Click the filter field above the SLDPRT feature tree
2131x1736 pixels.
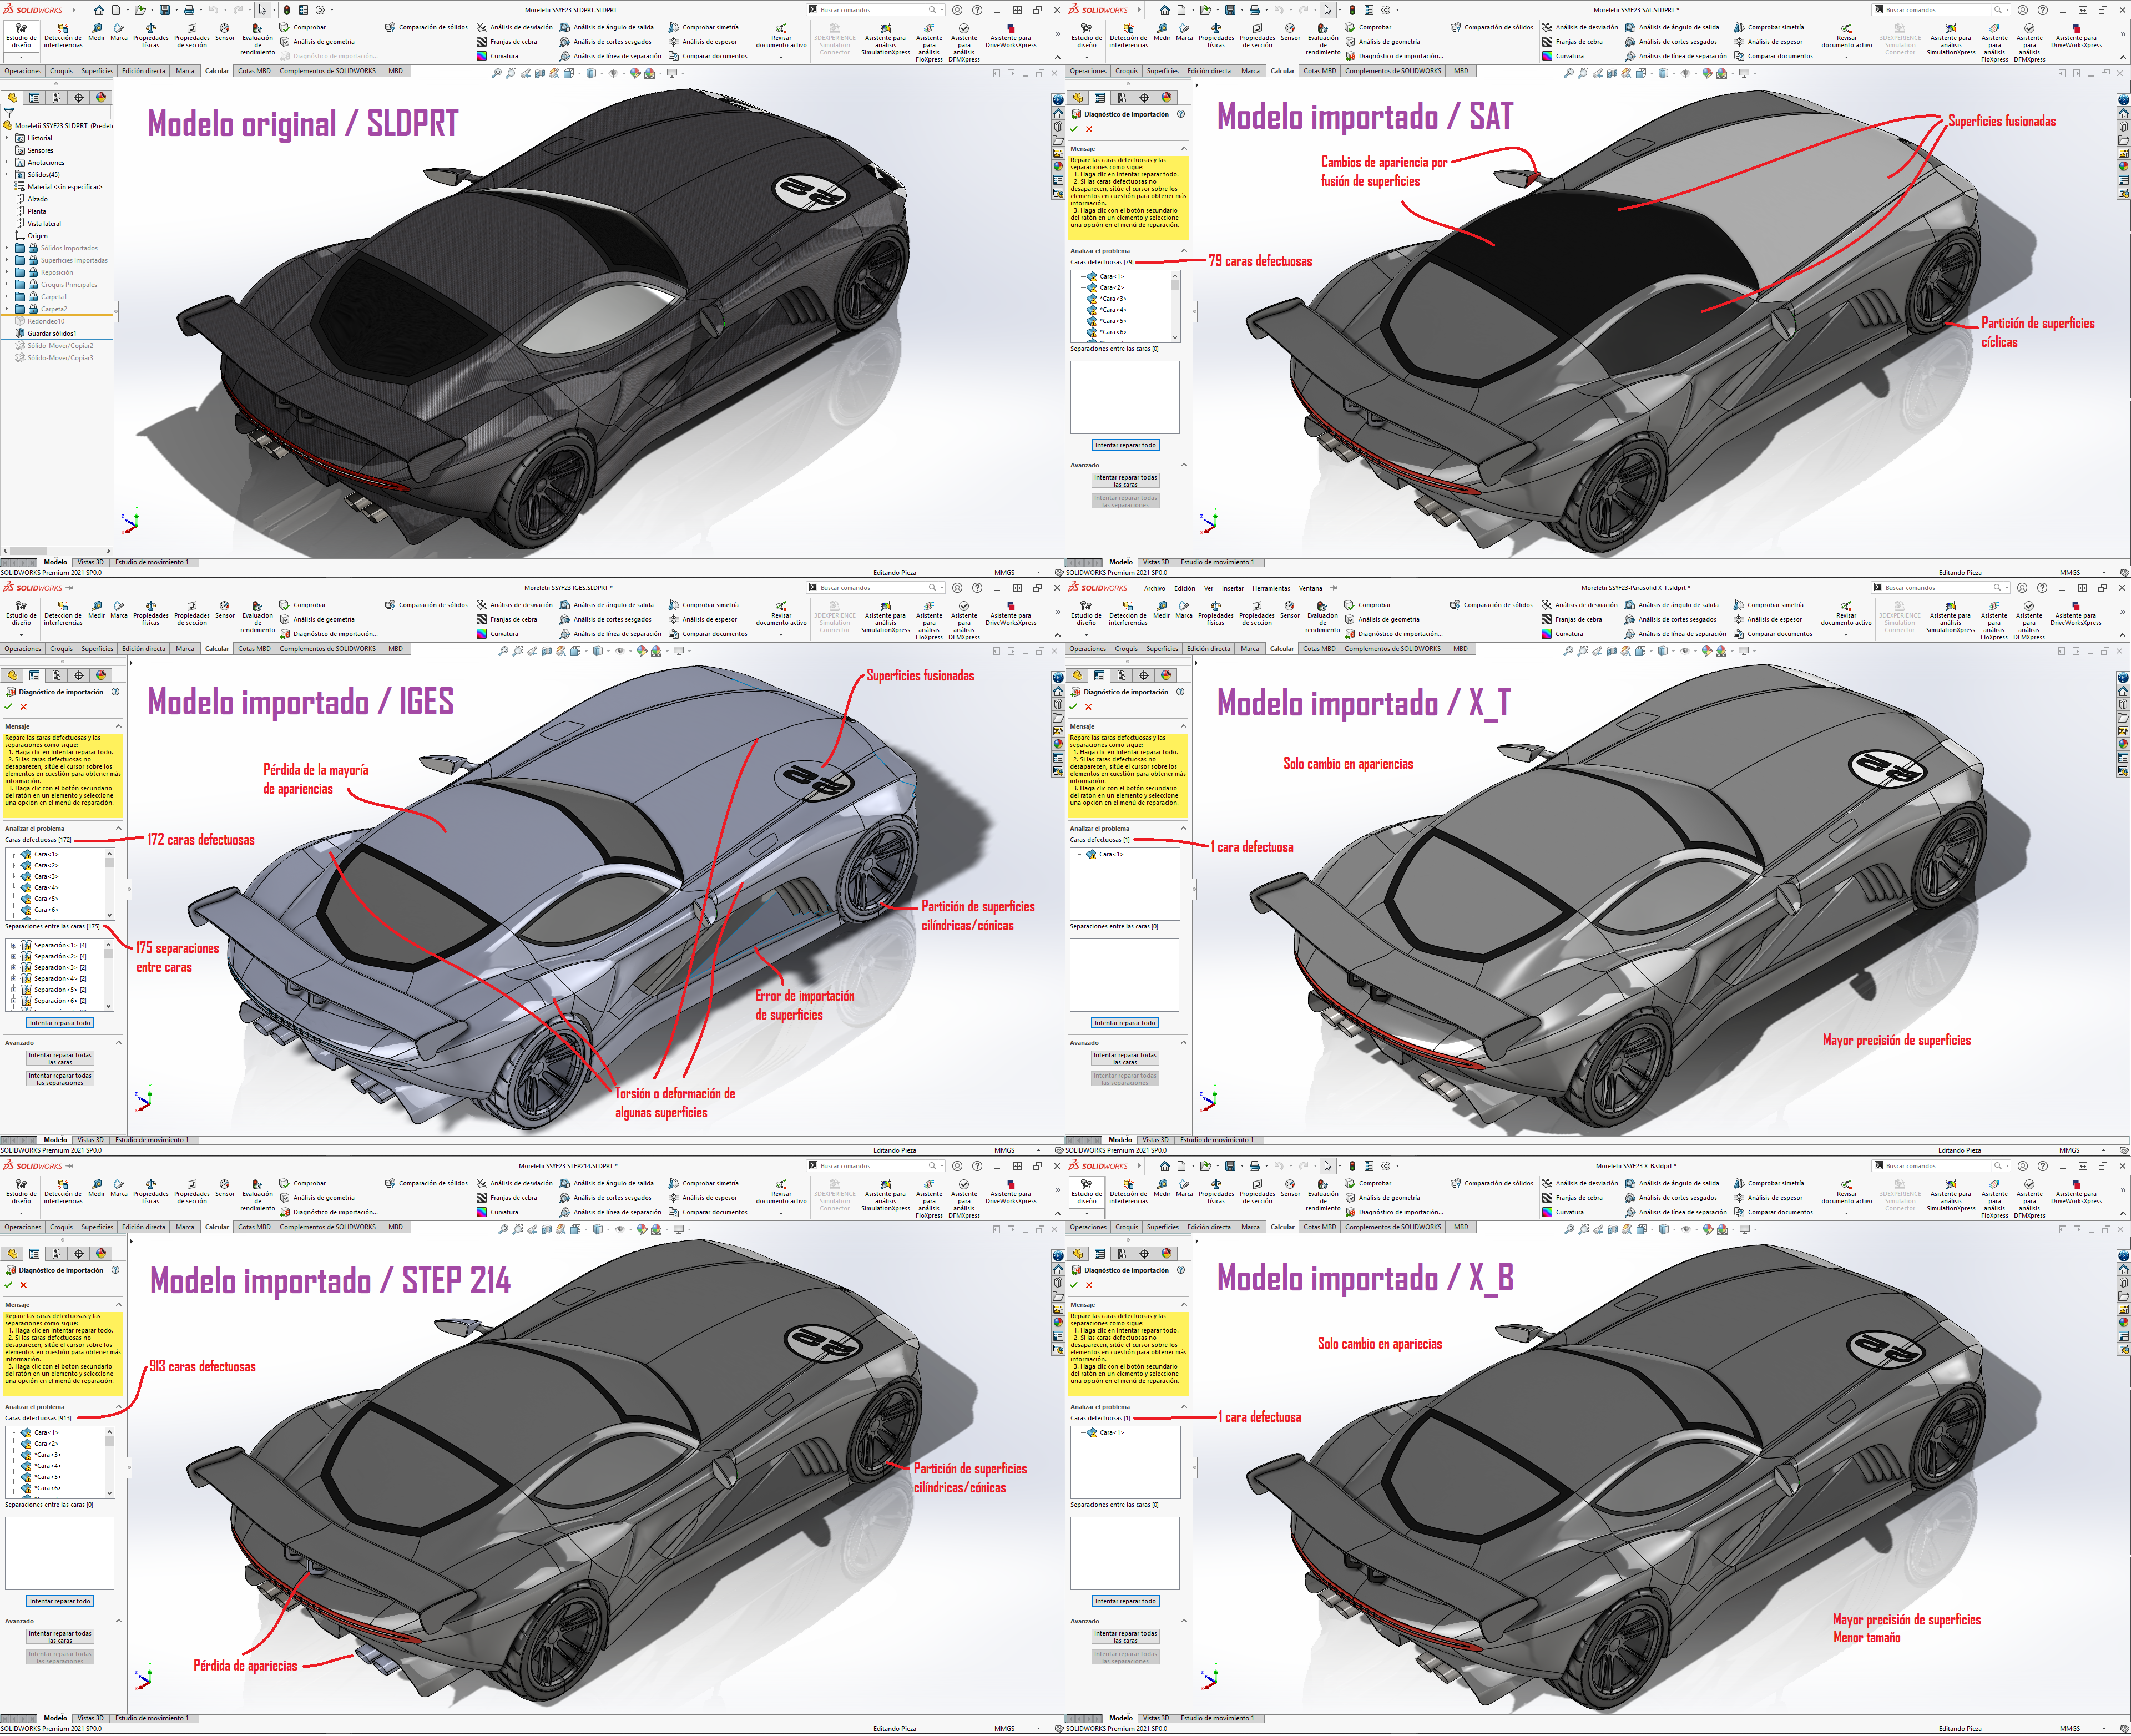[57, 113]
